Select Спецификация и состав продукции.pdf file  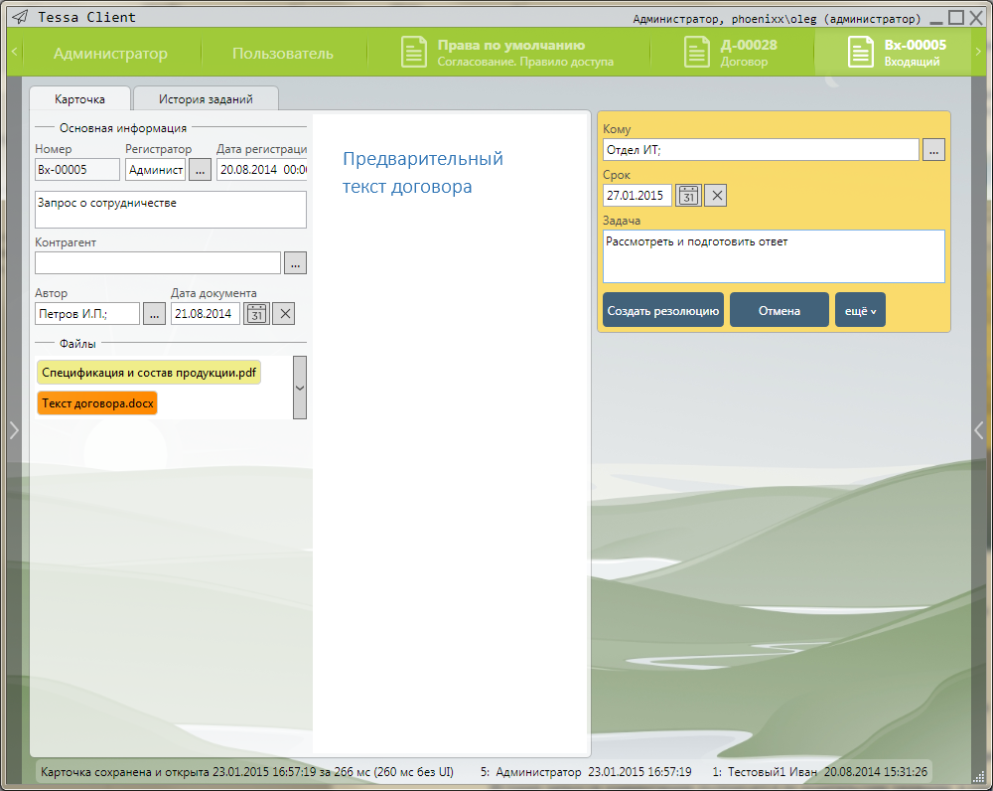[149, 373]
